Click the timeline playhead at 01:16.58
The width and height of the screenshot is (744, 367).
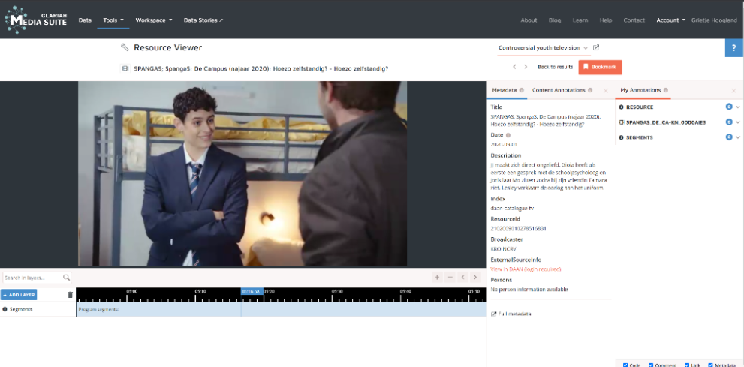tap(252, 291)
